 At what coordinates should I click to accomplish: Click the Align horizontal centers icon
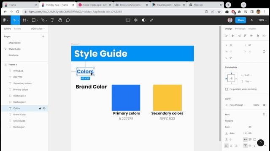coord(232,36)
